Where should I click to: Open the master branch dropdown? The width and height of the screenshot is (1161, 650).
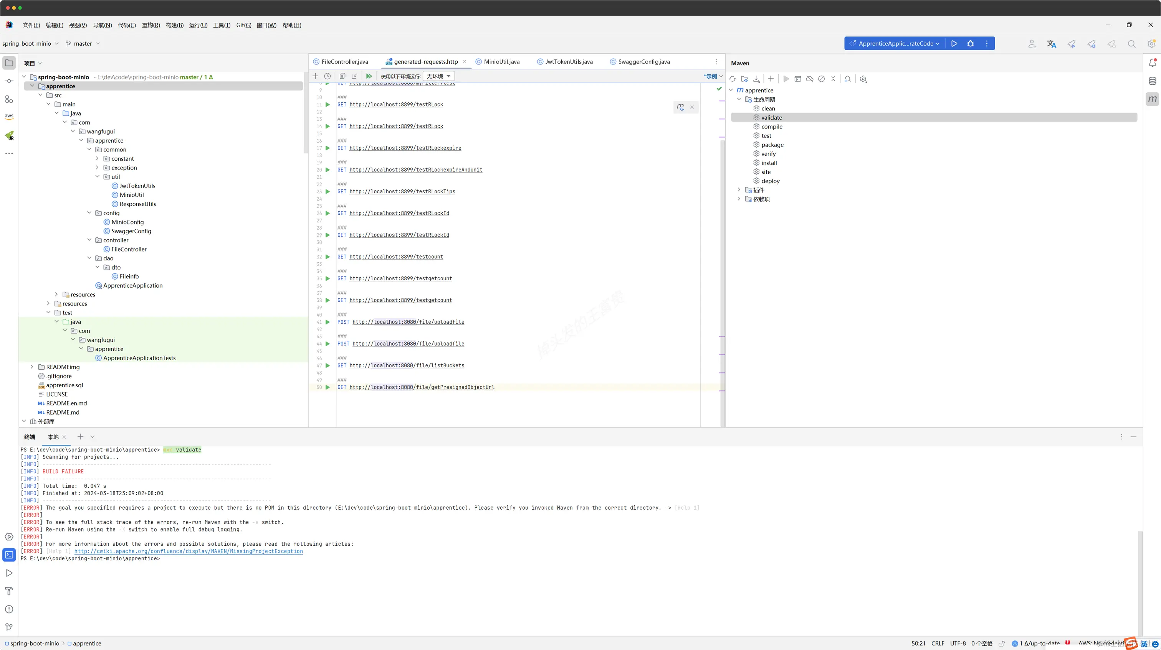click(x=83, y=44)
